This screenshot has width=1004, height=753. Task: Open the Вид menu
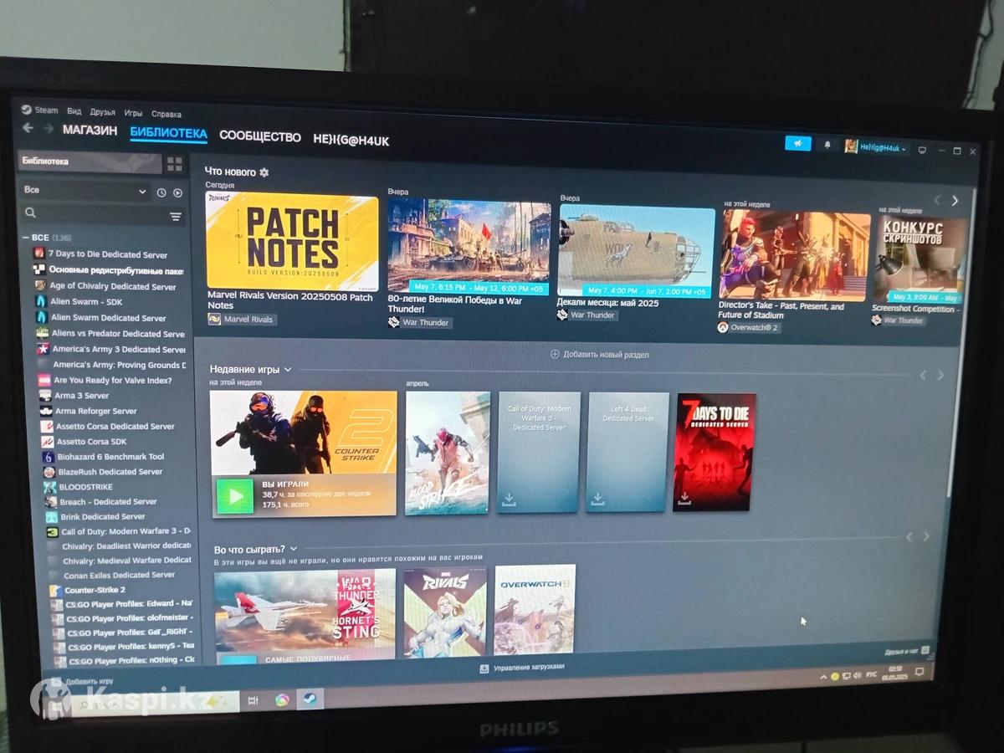click(74, 111)
